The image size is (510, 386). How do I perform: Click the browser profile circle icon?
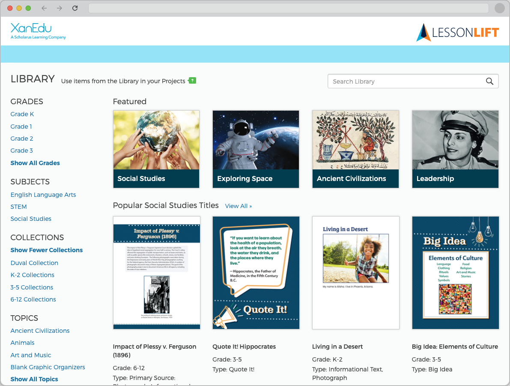499,8
